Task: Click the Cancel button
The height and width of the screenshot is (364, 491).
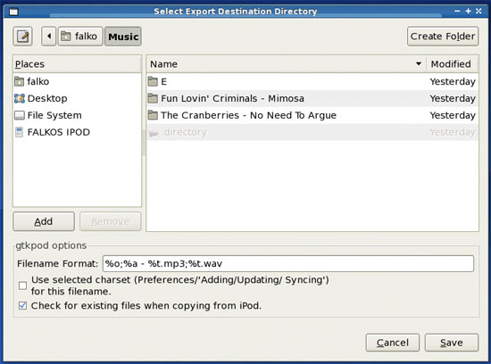Action: pos(393,343)
